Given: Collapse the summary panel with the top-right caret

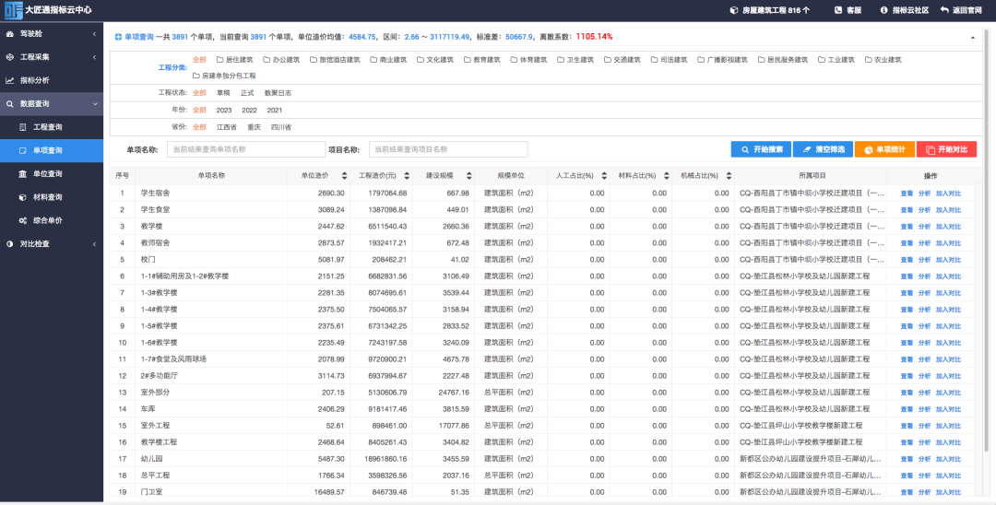Looking at the screenshot, I should [973, 38].
